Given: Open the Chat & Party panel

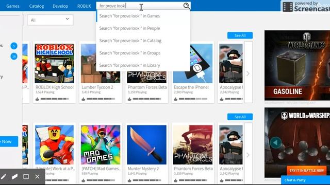Looking at the screenshot, I should click(x=305, y=180).
